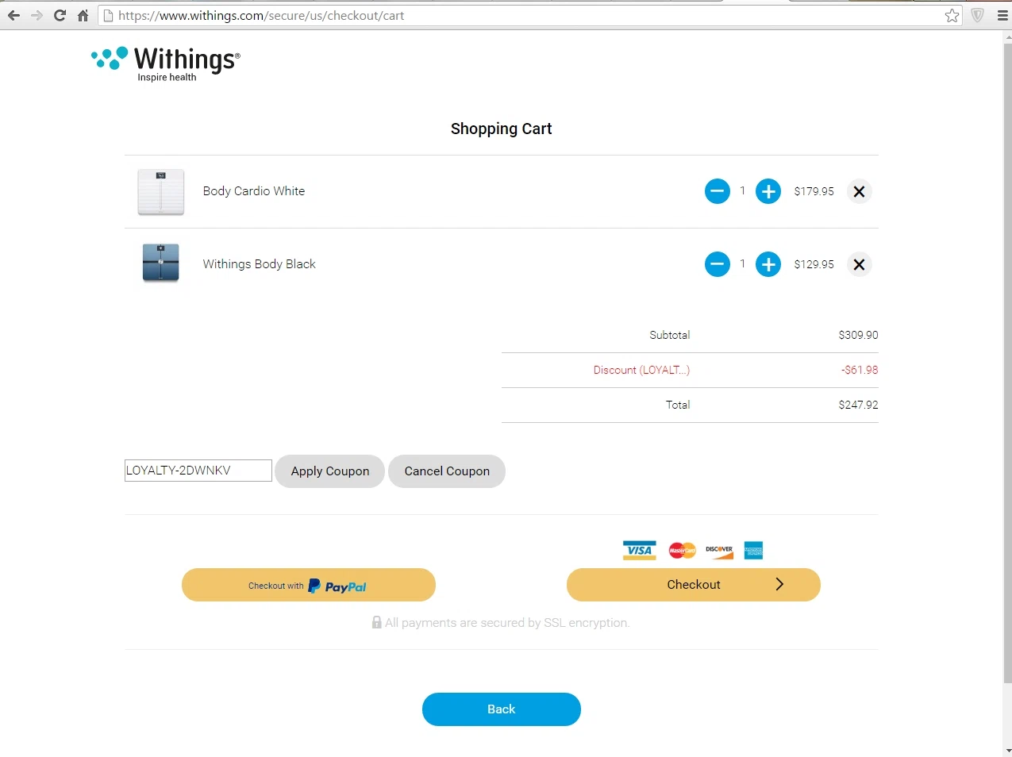Screen dimensions: 1012x757
Task: Click the discount amount -$61.98
Action: click(x=860, y=370)
